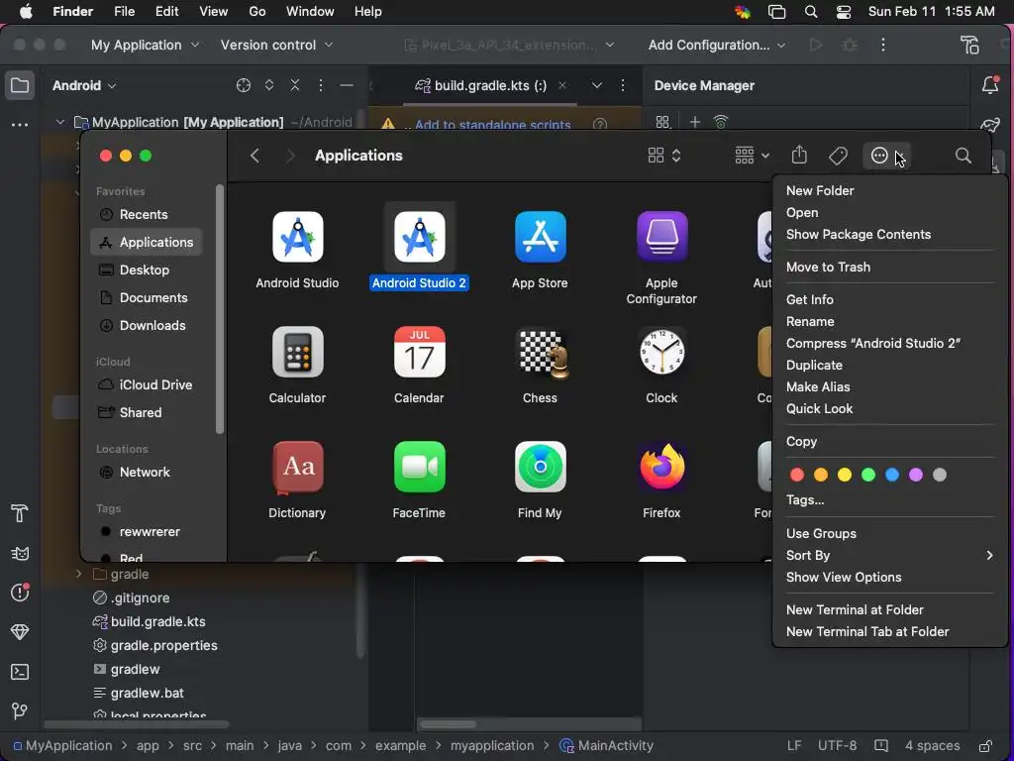Open Android Studio Project tool window icon
Screen dimensions: 1014x761
coord(20,85)
